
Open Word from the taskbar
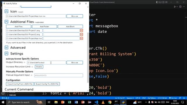tap(76, 102)
